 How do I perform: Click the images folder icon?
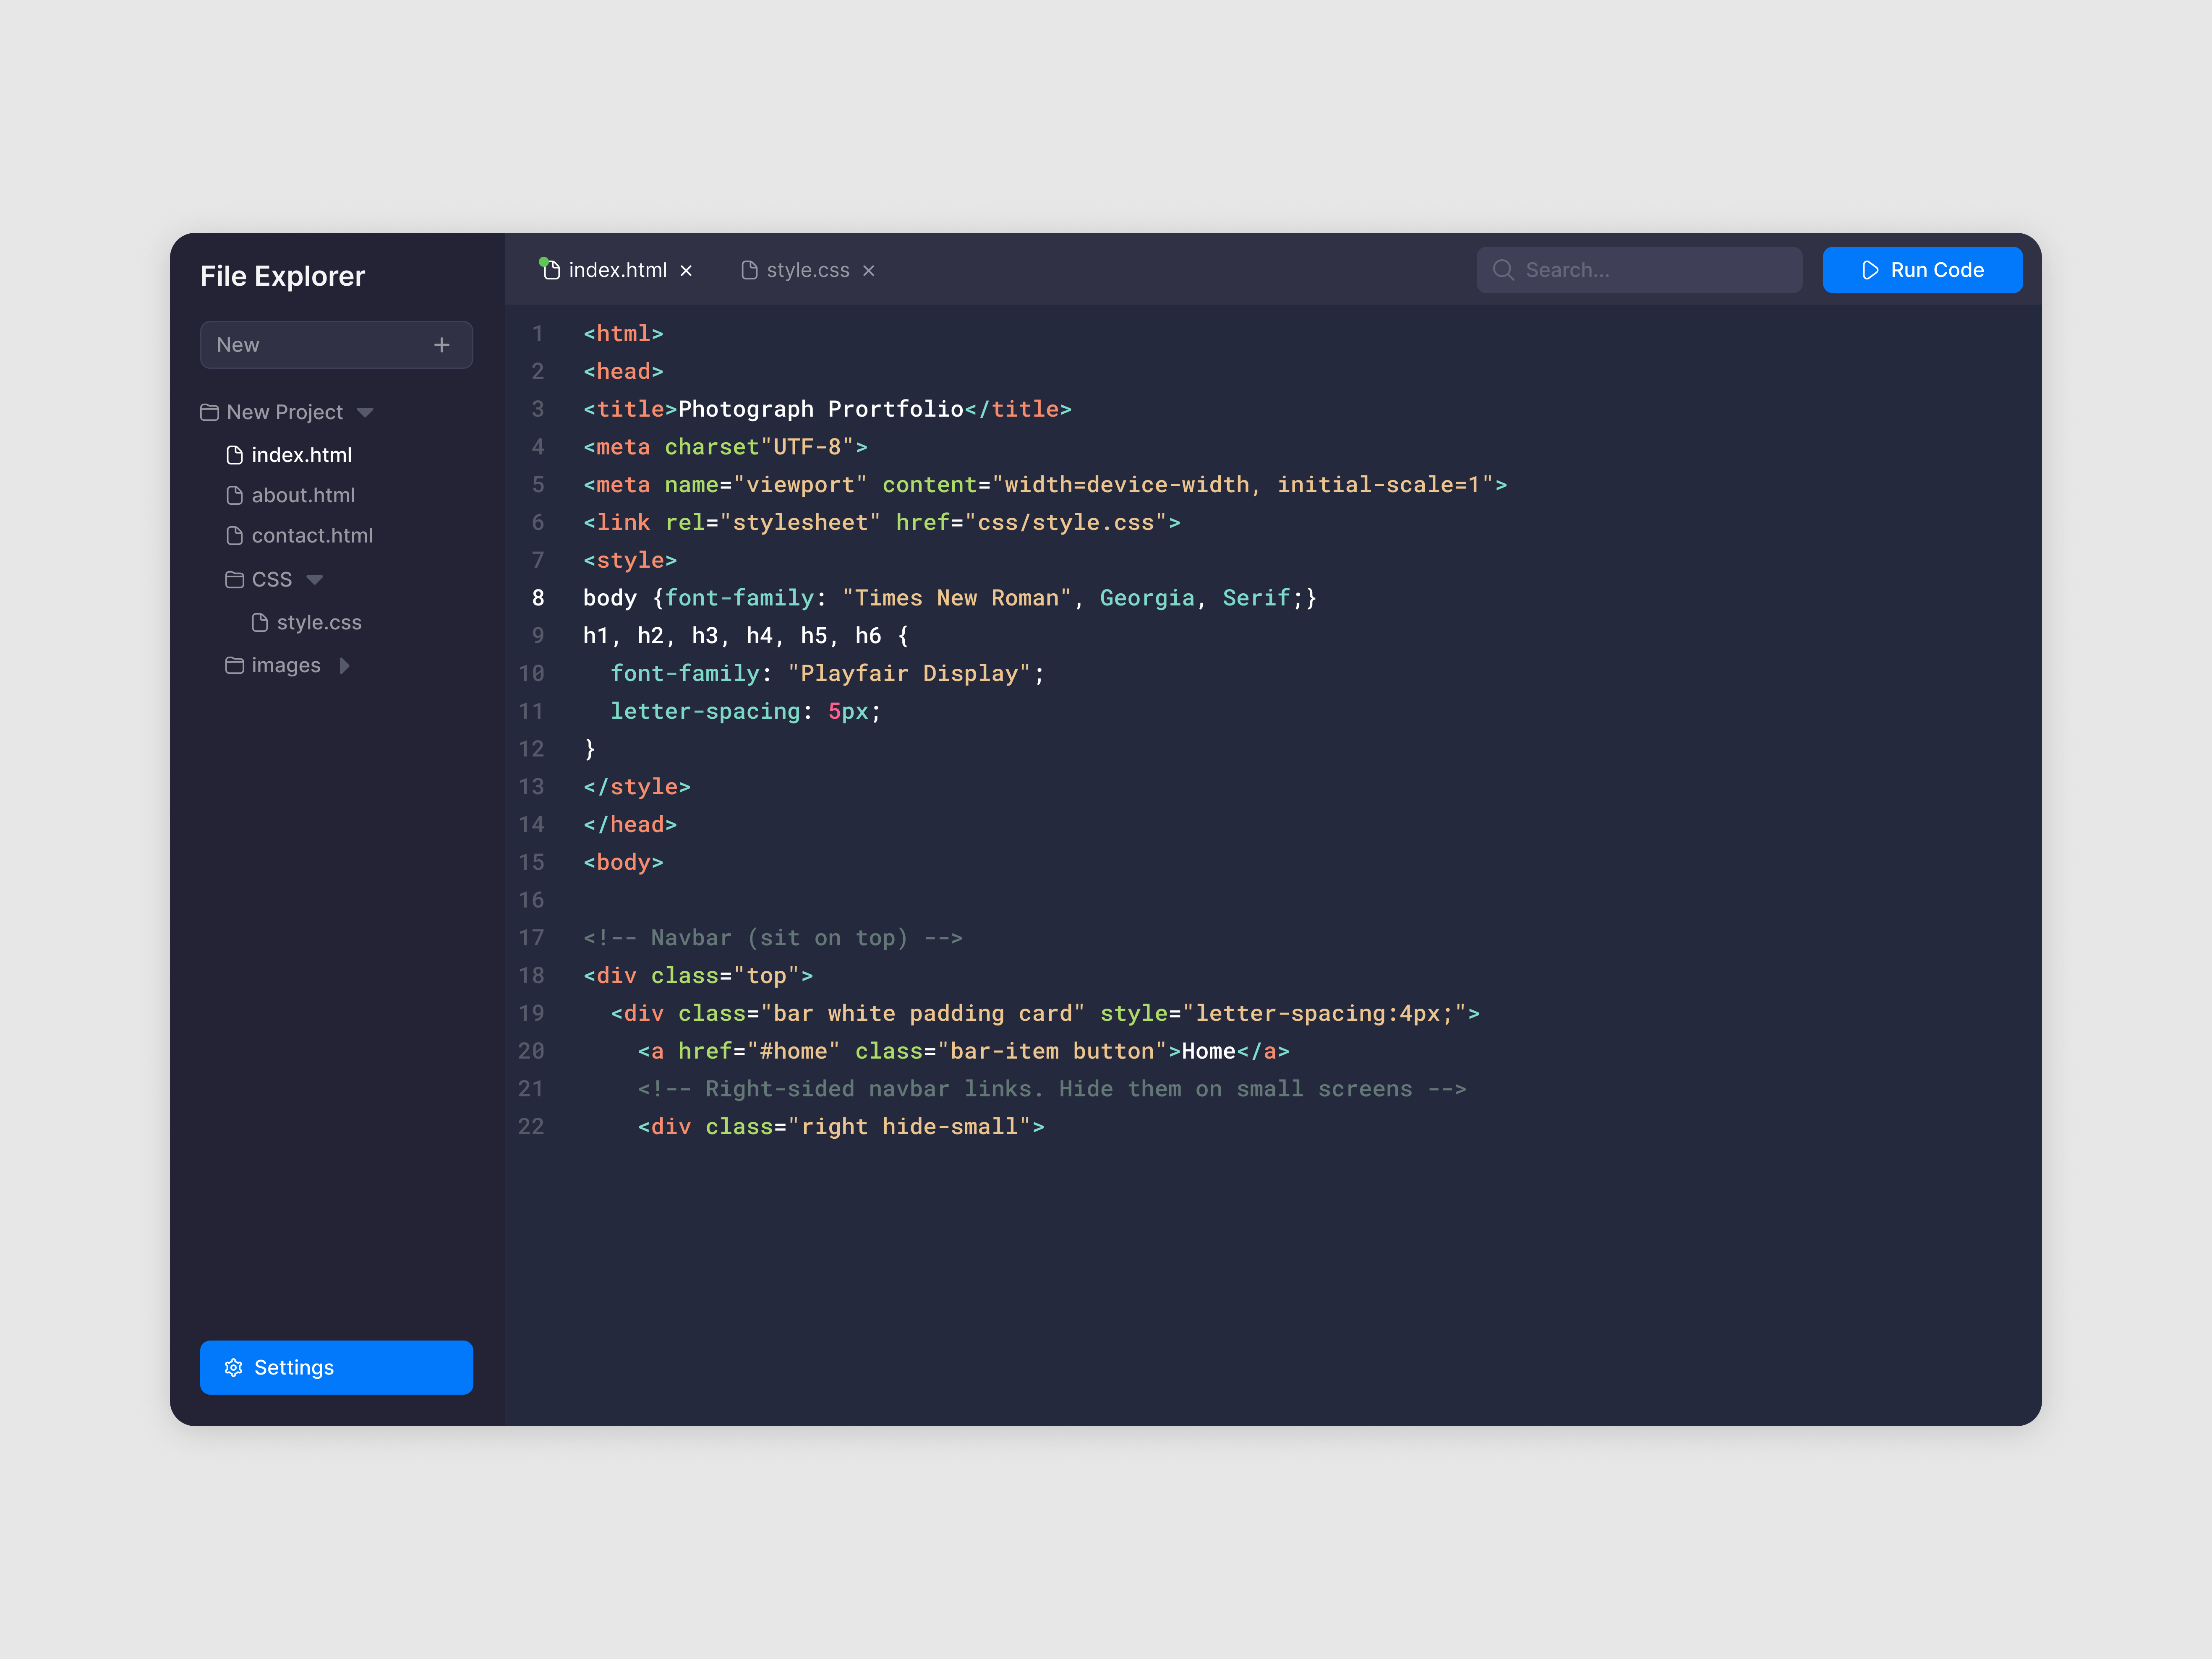pyautogui.click(x=235, y=666)
